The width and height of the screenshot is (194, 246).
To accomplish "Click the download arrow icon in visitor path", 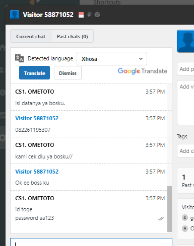I will coord(185,218).
